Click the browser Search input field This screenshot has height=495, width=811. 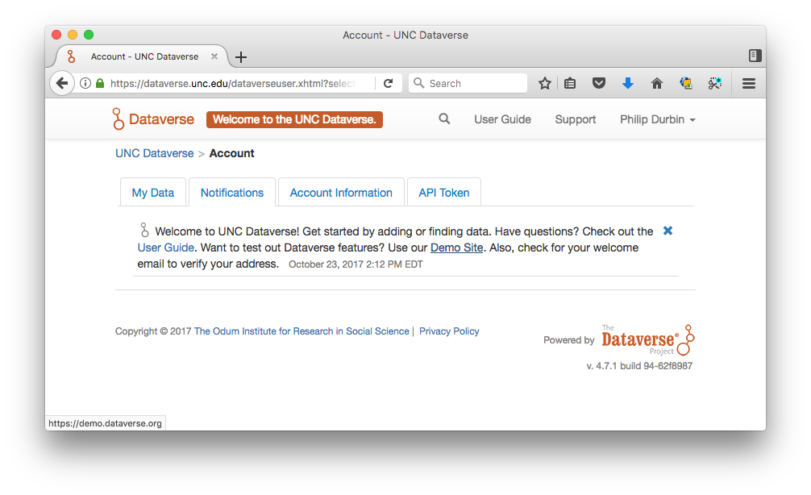(468, 83)
